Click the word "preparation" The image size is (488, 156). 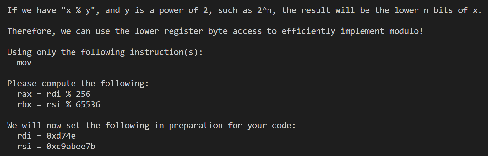196,126
